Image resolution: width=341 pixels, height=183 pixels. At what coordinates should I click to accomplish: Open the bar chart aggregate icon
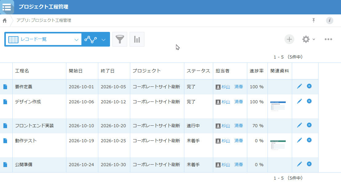[x=137, y=39]
